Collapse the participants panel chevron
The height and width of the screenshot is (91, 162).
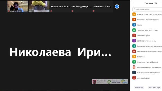tap(133, 3)
